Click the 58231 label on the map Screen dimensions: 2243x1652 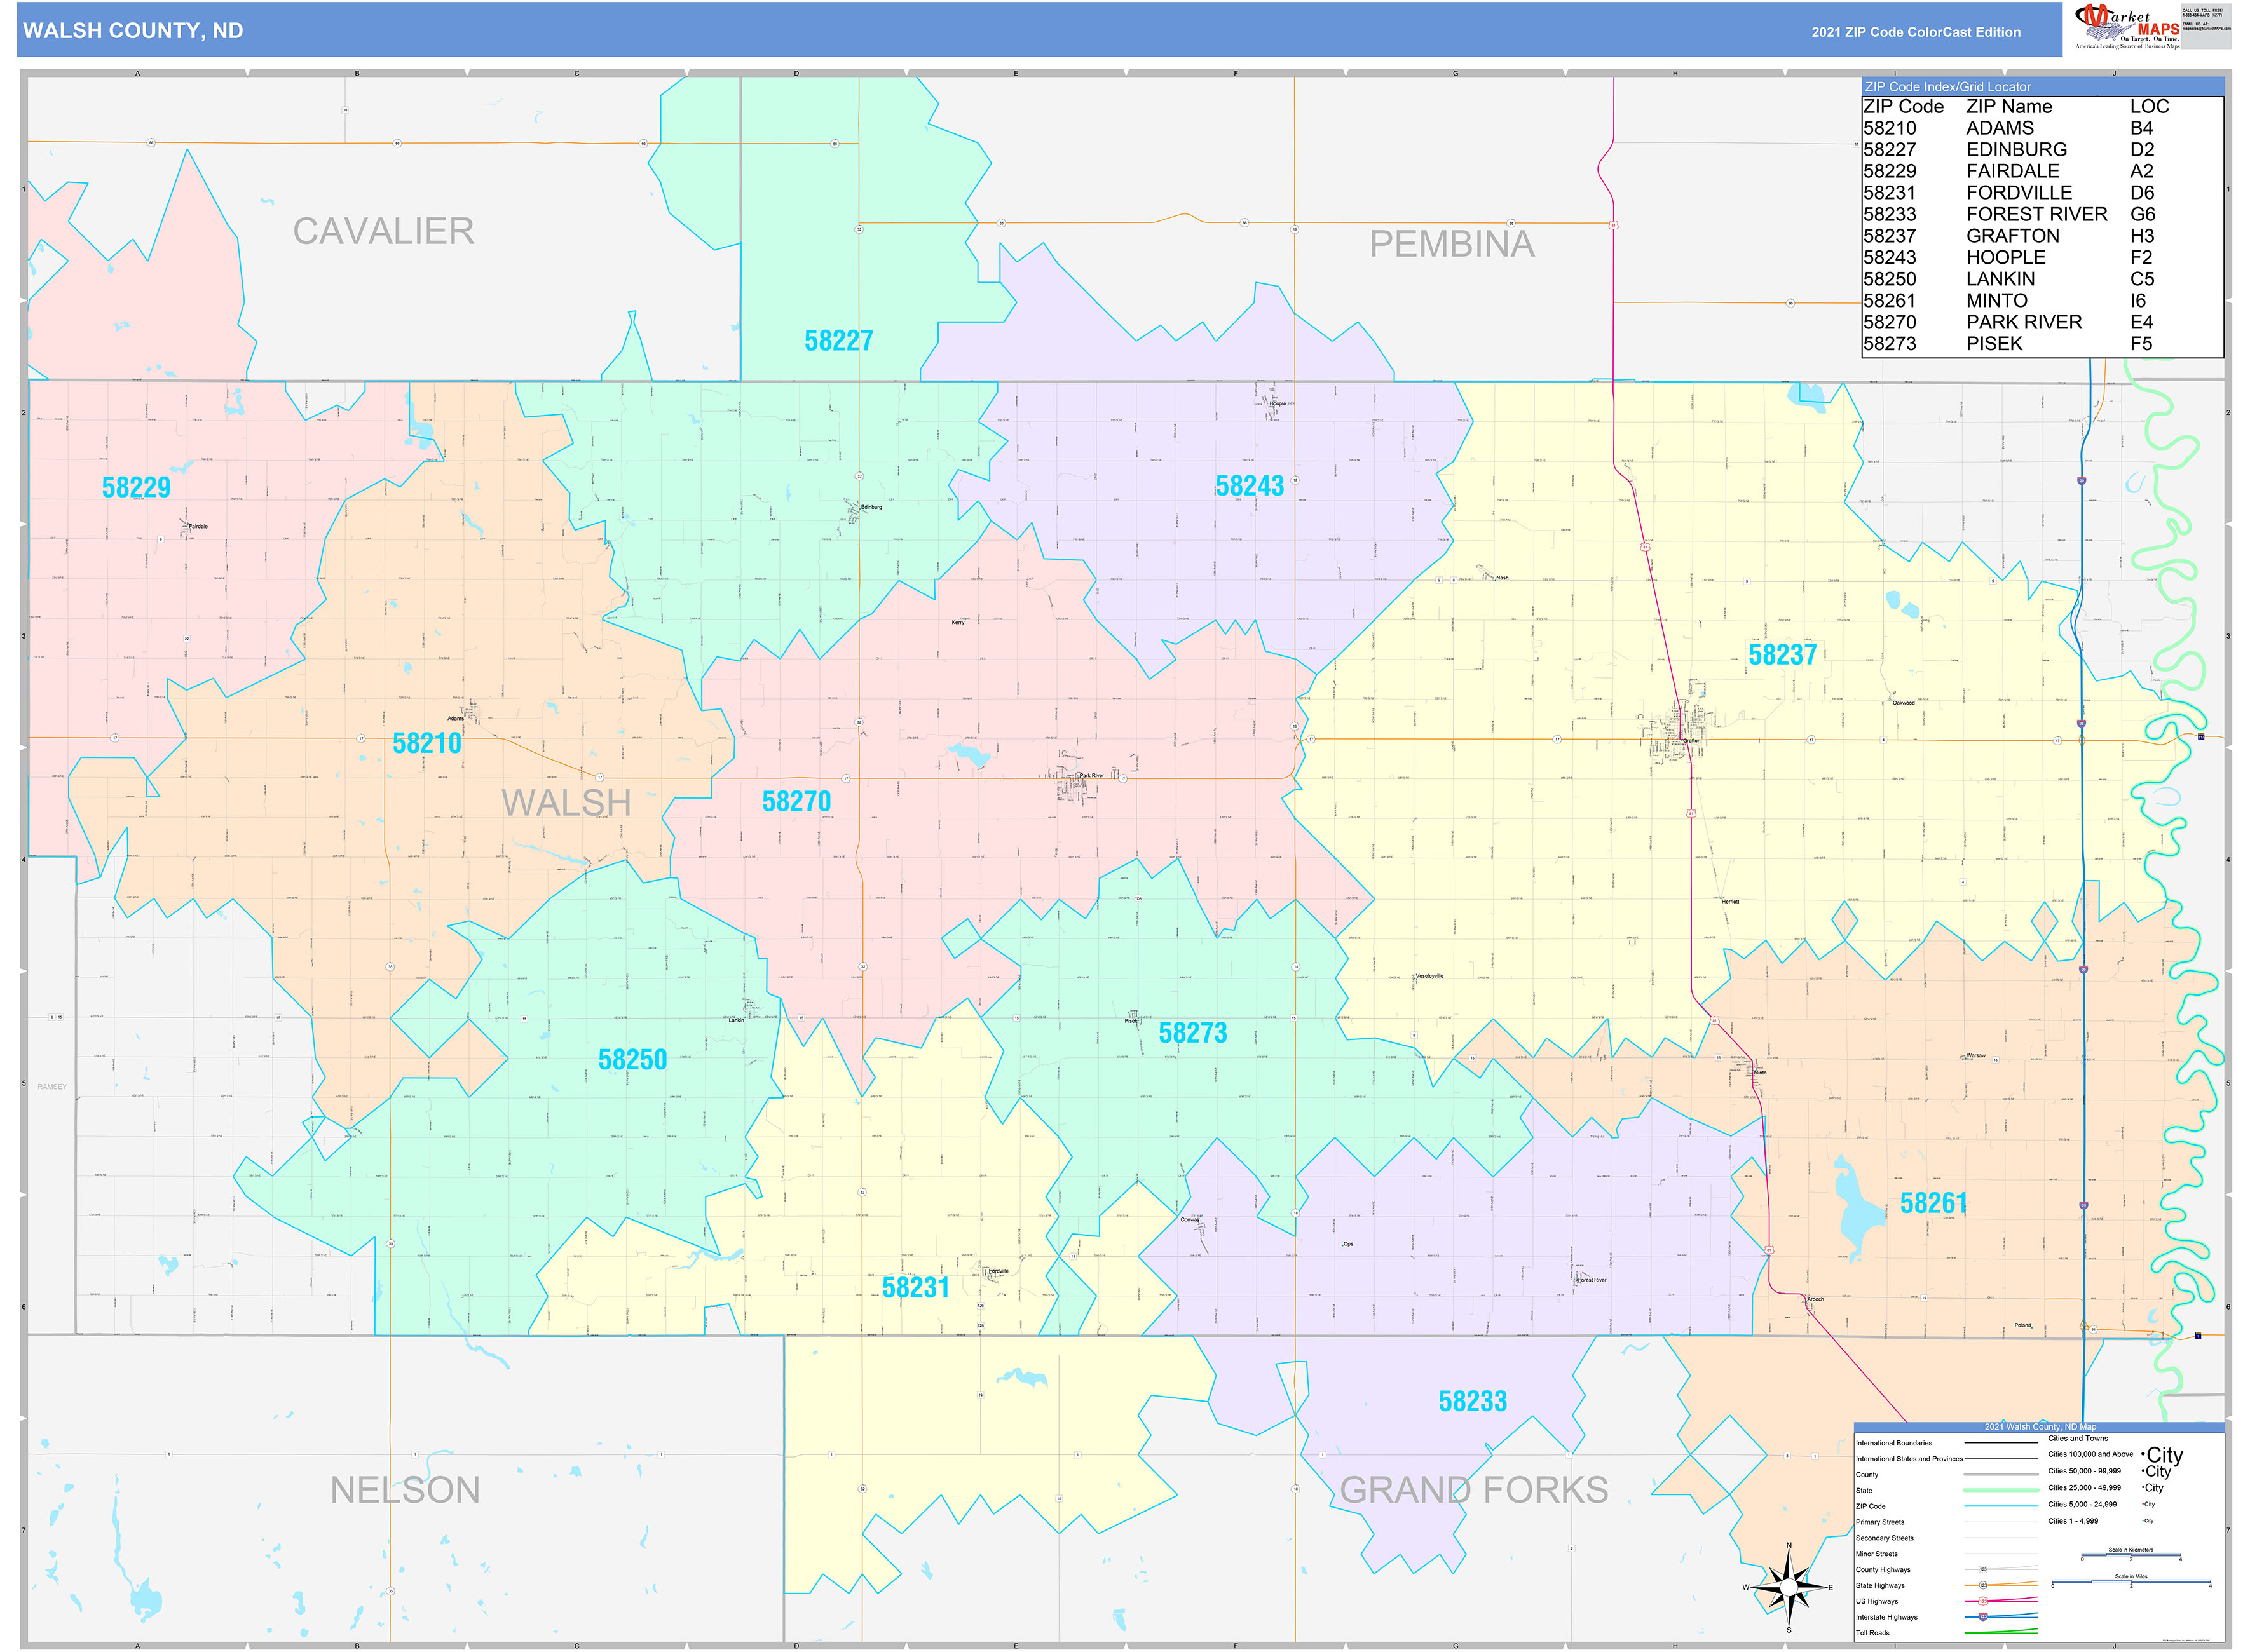(915, 1287)
